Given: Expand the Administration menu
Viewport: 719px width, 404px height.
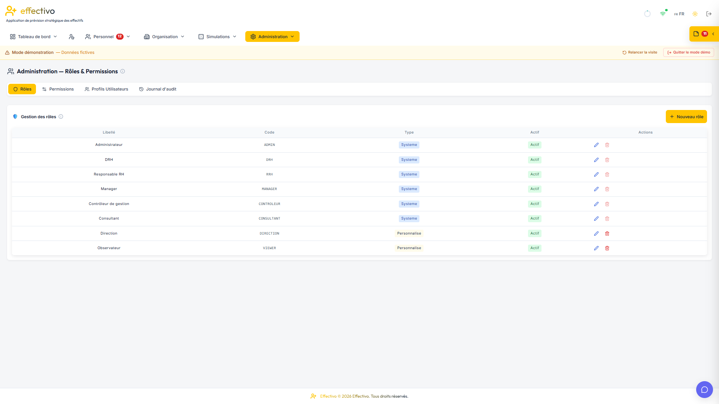Looking at the screenshot, I should click(x=272, y=37).
